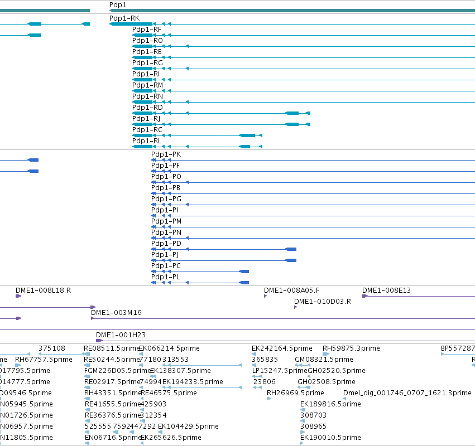Select transcript Pdp1-RC label

147,130
